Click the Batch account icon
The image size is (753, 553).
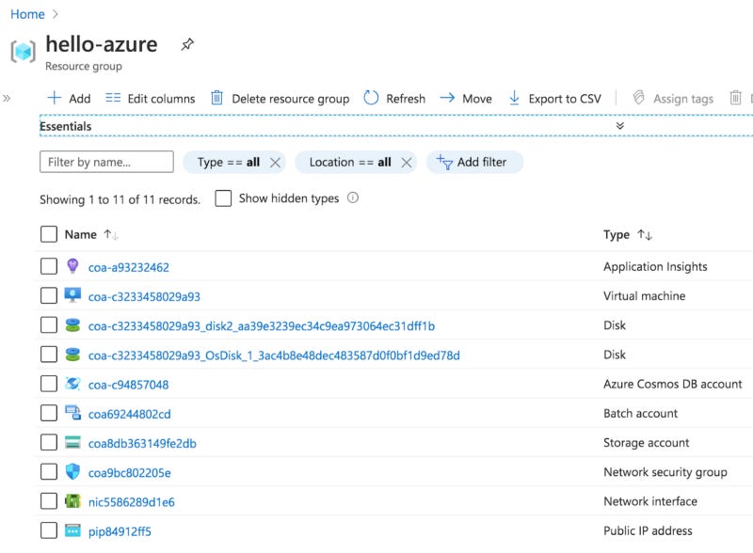pyautogui.click(x=72, y=413)
